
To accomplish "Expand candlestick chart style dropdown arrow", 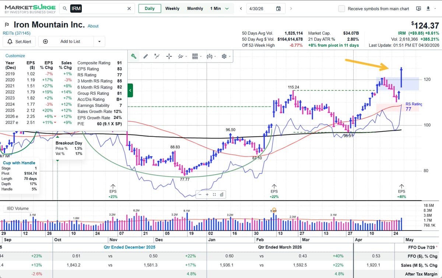I will click(215, 57).
